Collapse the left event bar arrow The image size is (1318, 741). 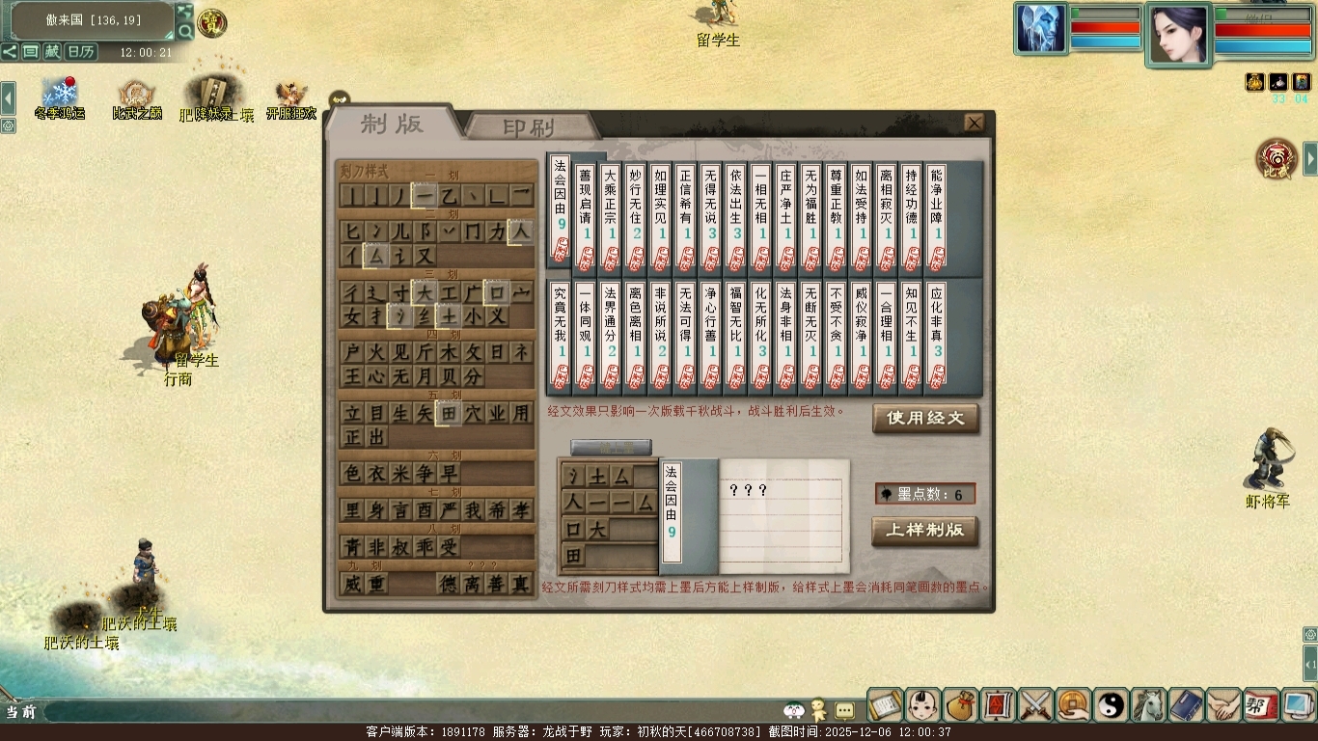[x=8, y=98]
